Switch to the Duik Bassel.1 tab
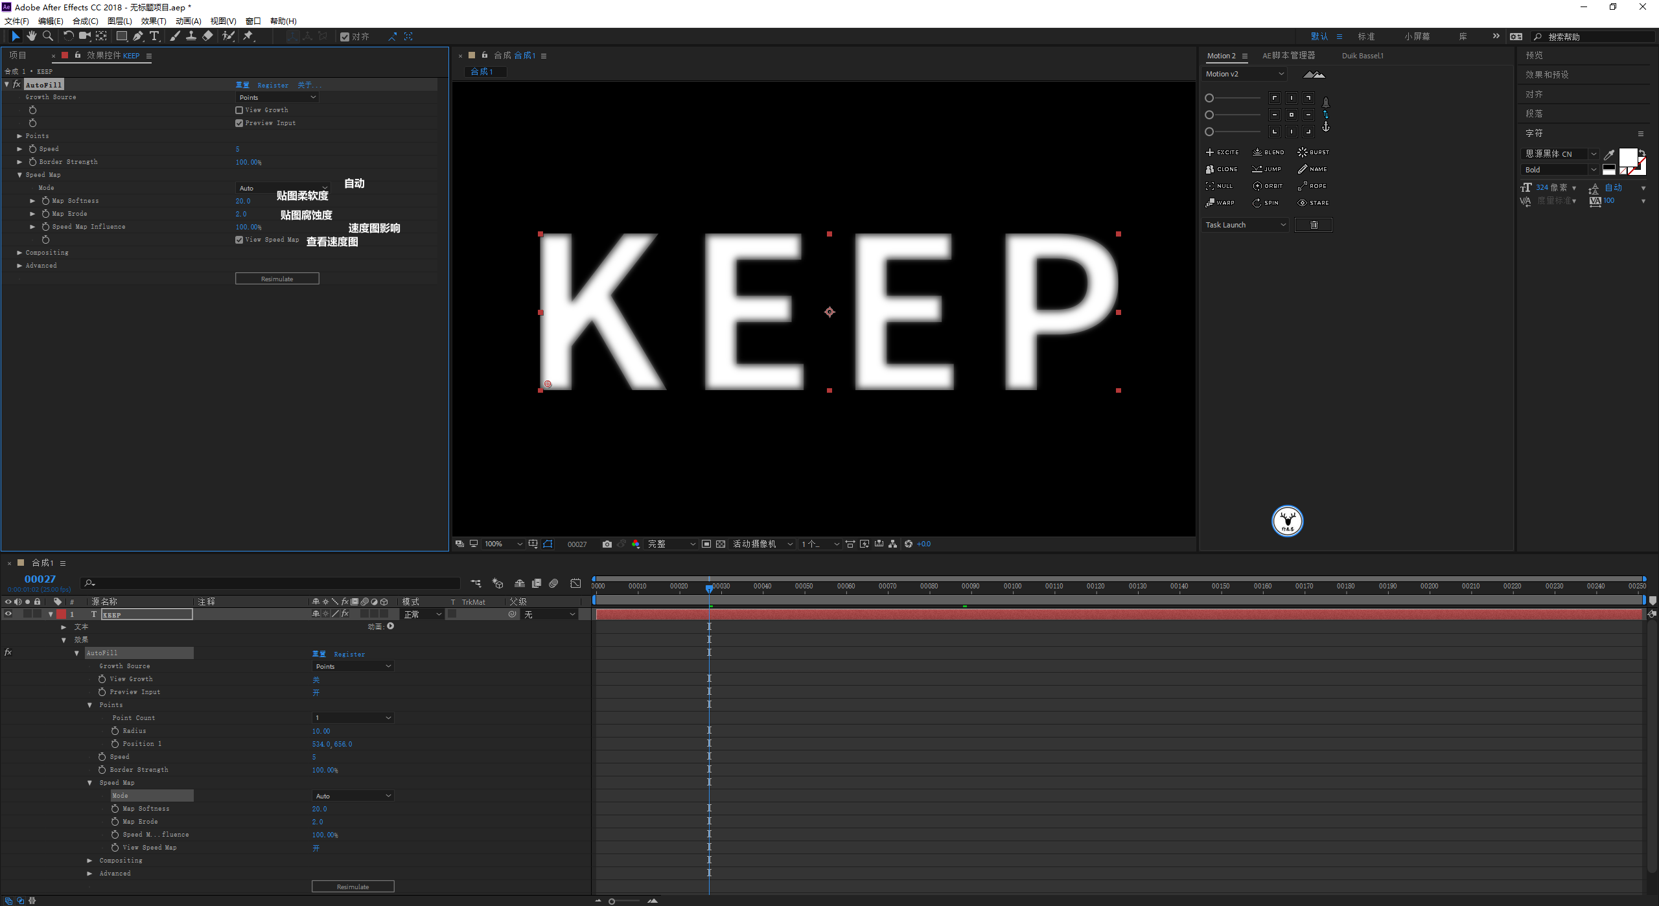The width and height of the screenshot is (1659, 906). pyautogui.click(x=1363, y=56)
